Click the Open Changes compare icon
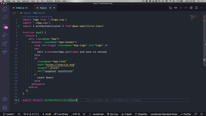 170,8
